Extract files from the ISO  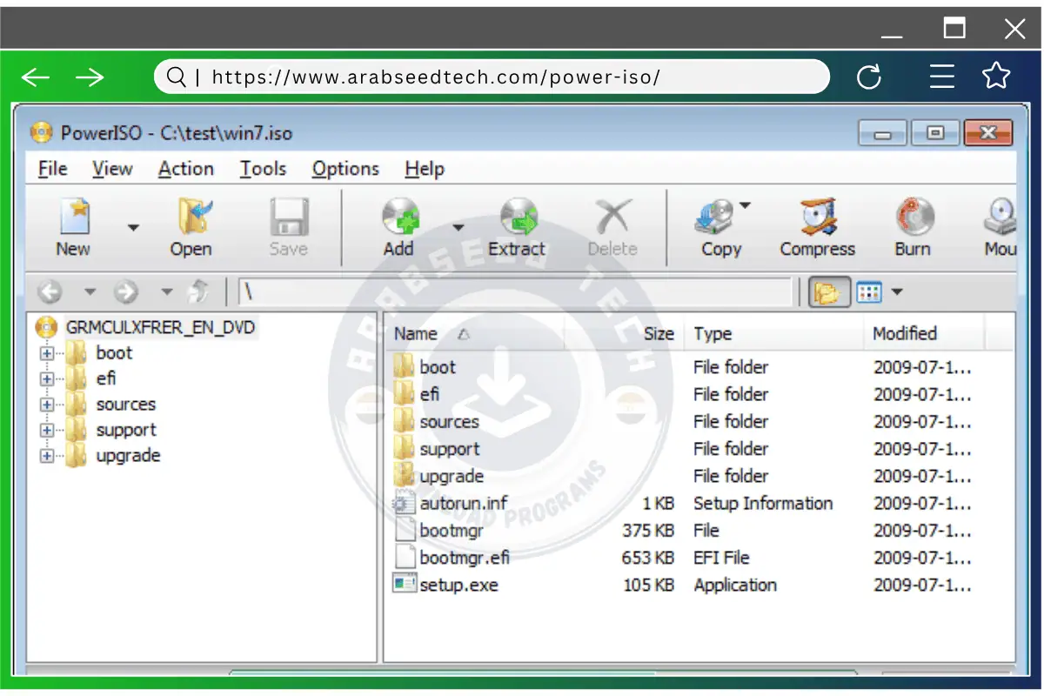(x=518, y=226)
